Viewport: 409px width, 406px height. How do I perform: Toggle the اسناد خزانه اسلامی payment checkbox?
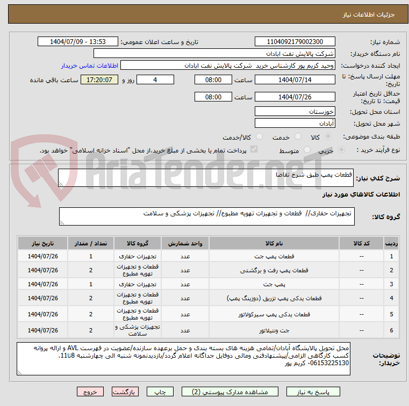point(254,149)
